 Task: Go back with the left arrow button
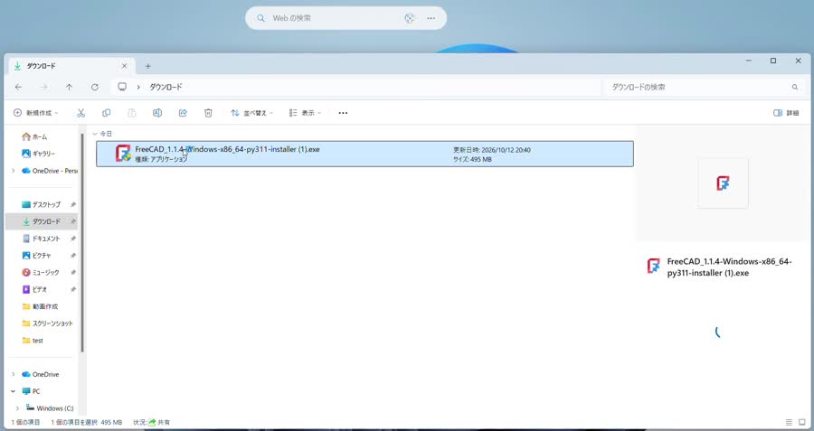click(x=19, y=87)
